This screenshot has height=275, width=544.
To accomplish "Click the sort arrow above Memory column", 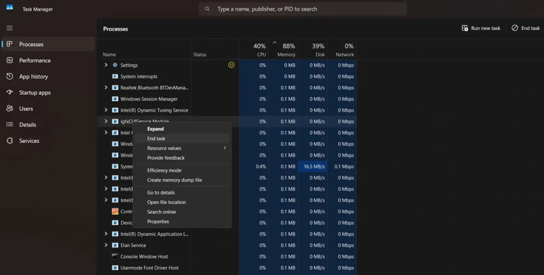I will (x=275, y=42).
